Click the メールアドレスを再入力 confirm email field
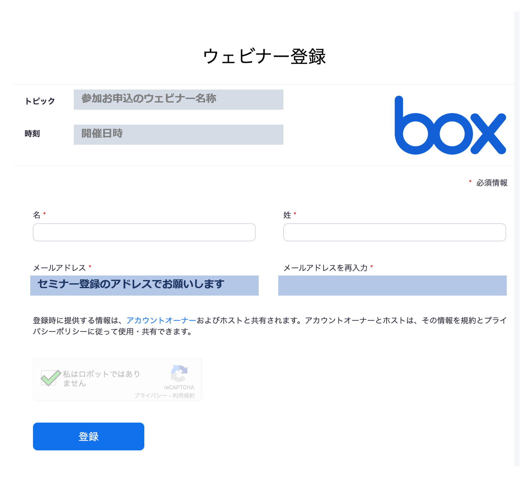This screenshot has height=477, width=523. point(392,286)
